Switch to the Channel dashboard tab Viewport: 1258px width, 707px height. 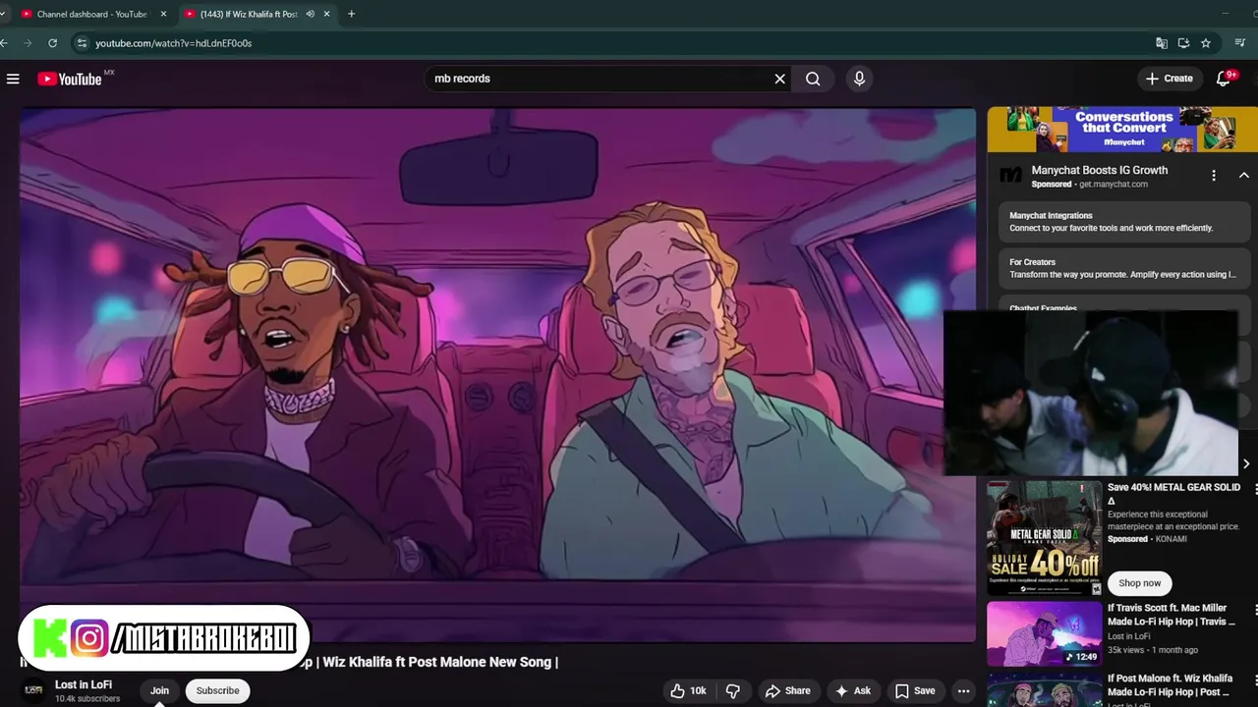point(91,14)
